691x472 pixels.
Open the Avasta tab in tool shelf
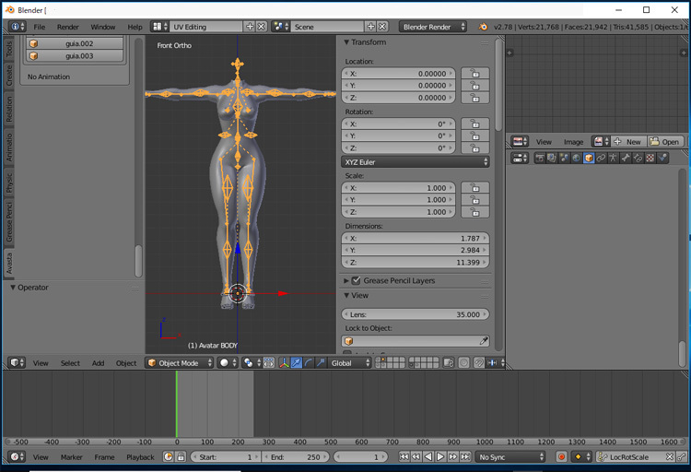point(9,264)
